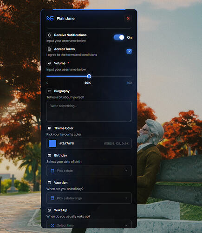Click the Volume slider handle at 50%
Image resolution: width=202 pixels, height=233 pixels.
tap(89, 76)
